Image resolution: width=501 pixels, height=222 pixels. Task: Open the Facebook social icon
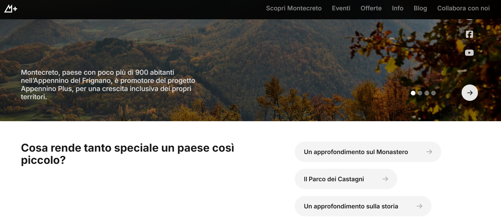click(x=469, y=34)
